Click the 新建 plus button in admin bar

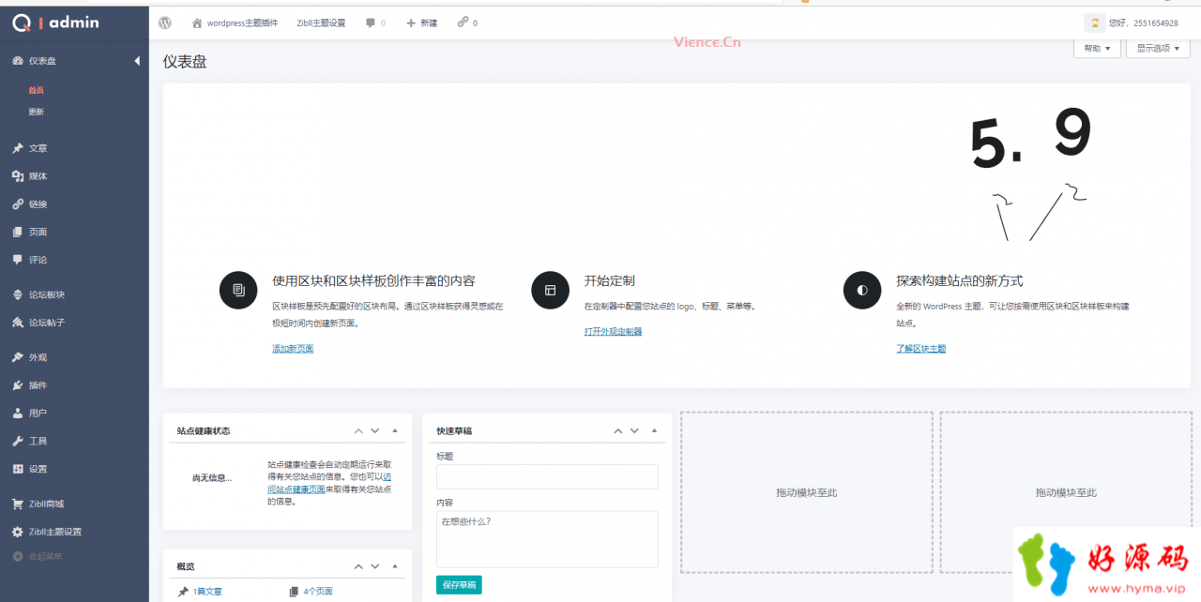421,23
